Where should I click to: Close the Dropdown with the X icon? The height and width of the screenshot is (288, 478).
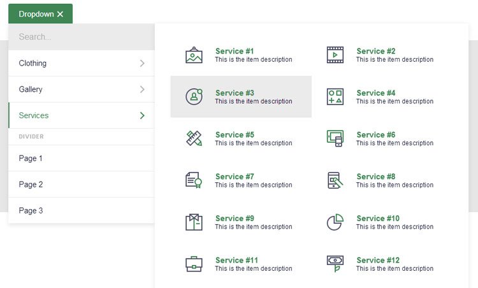pos(60,14)
